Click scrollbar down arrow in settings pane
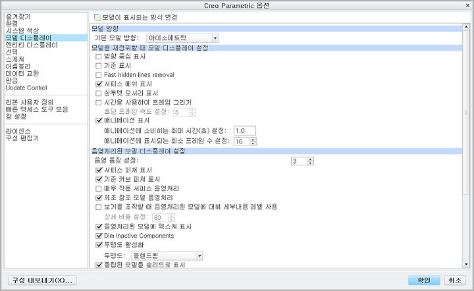This screenshot has height=291, width=474. click(x=466, y=265)
